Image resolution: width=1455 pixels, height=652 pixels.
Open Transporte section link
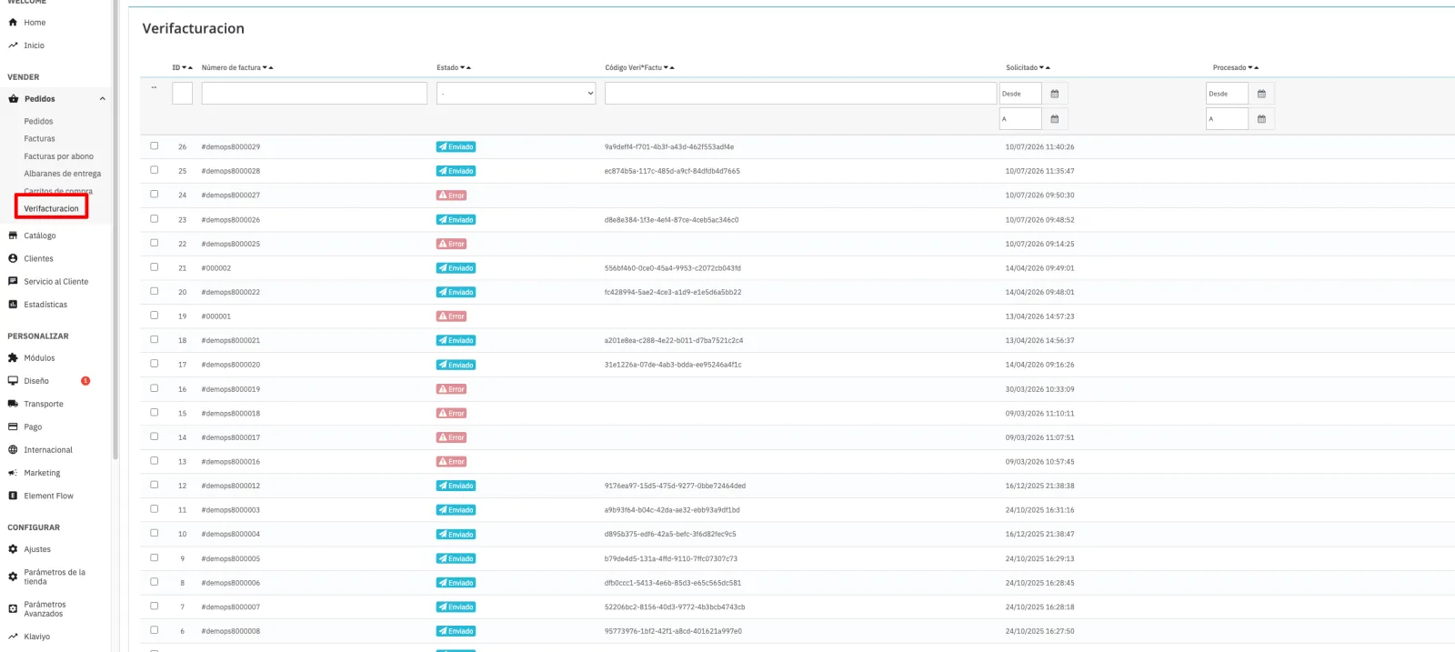click(x=44, y=404)
